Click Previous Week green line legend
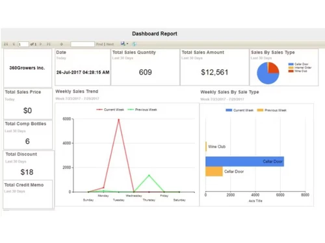Viewport: 325px width, 243px height. 142,110
